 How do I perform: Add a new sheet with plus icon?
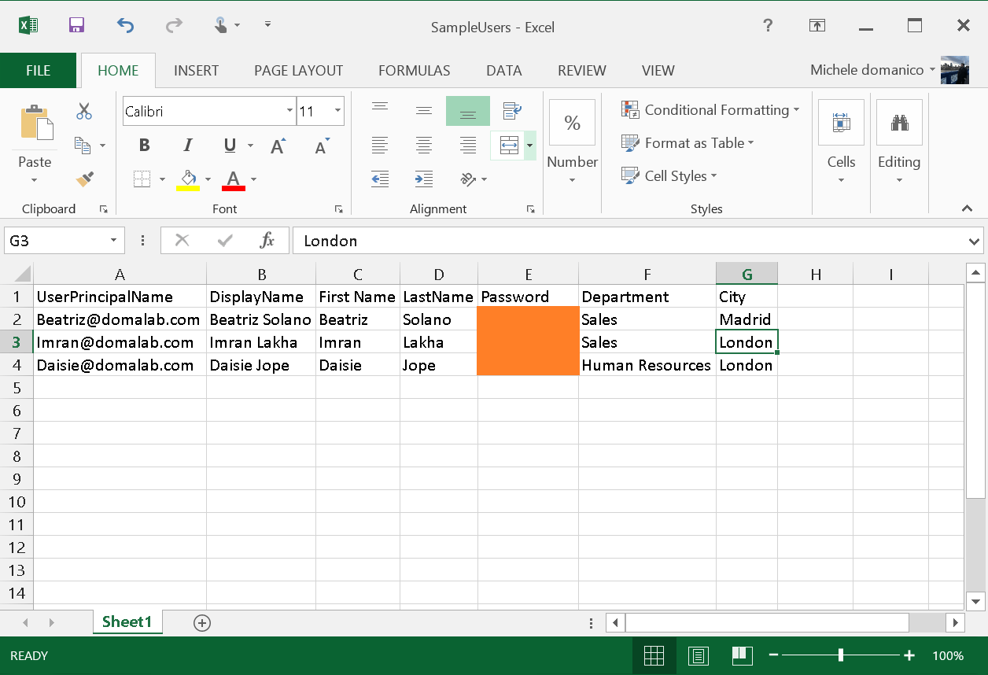point(202,623)
